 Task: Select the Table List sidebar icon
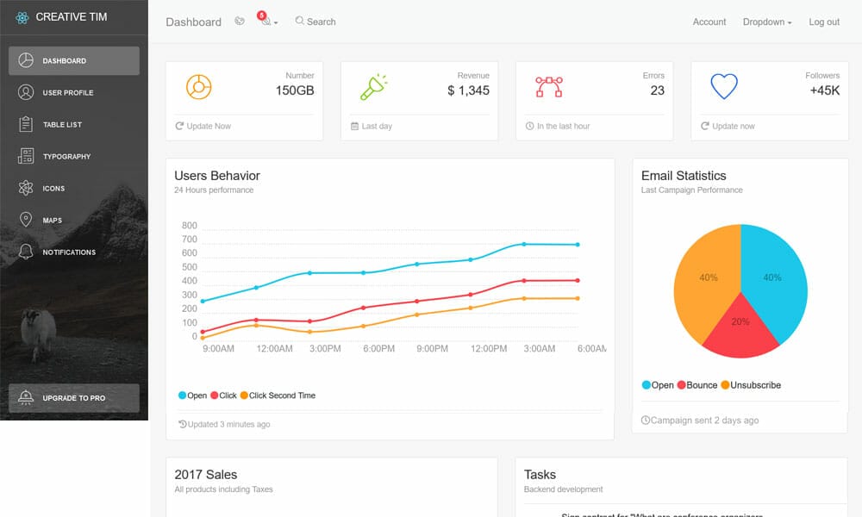click(26, 124)
